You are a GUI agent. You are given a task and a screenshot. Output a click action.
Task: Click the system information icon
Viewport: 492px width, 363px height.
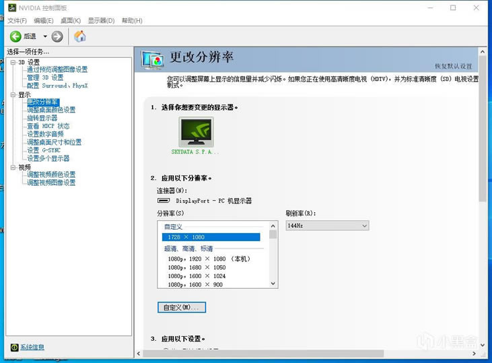tap(14, 347)
